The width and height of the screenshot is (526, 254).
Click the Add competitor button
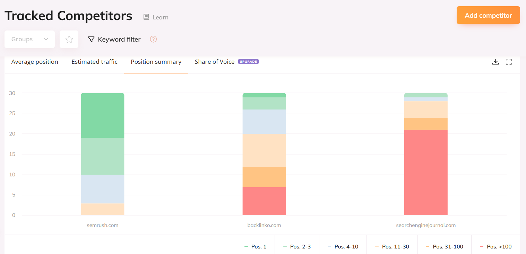[x=488, y=15]
